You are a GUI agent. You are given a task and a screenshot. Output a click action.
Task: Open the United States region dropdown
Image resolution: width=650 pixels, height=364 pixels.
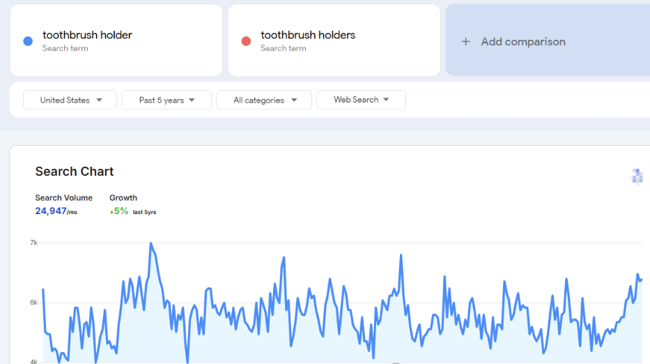coord(70,100)
